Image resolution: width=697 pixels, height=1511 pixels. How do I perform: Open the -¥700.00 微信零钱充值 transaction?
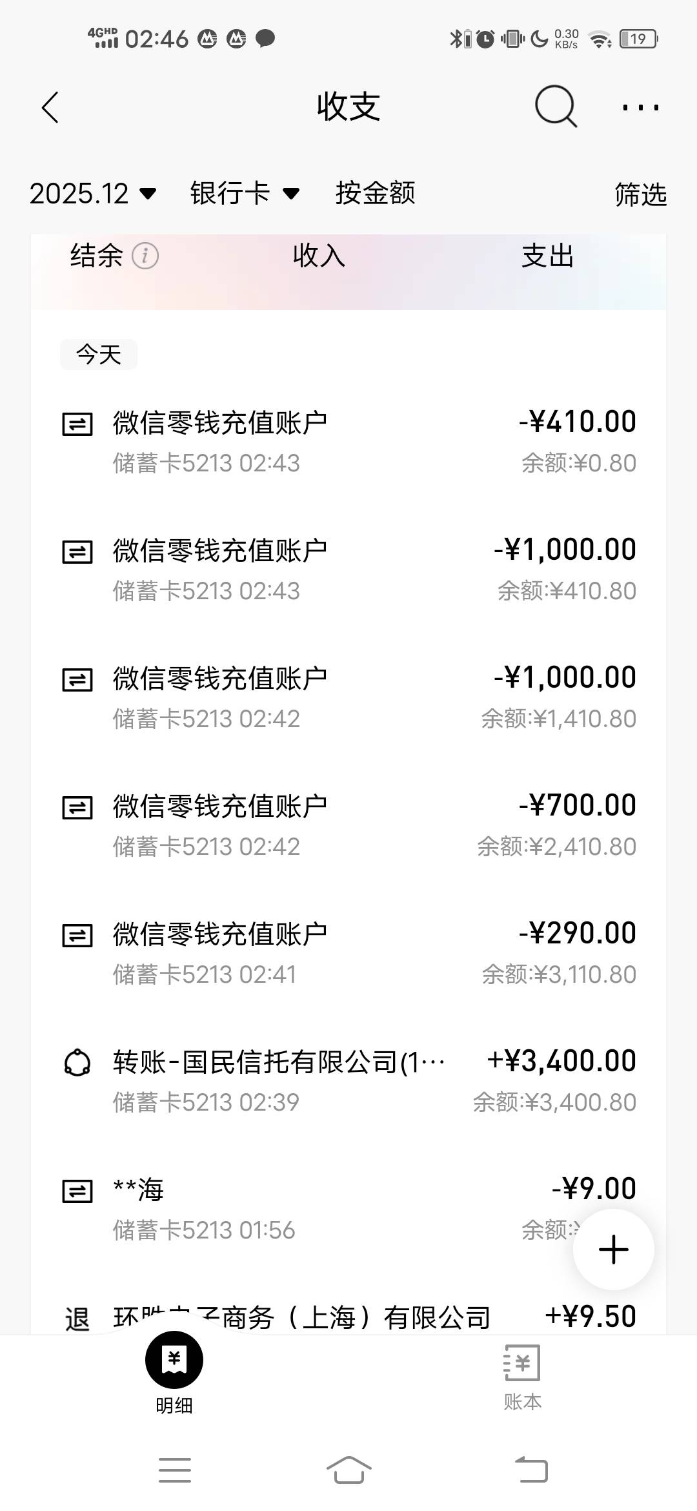[348, 825]
